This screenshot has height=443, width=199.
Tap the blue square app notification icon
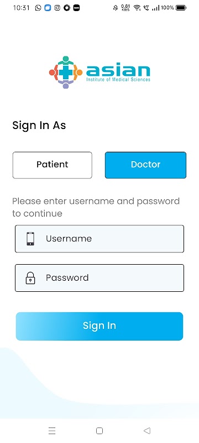click(48, 8)
